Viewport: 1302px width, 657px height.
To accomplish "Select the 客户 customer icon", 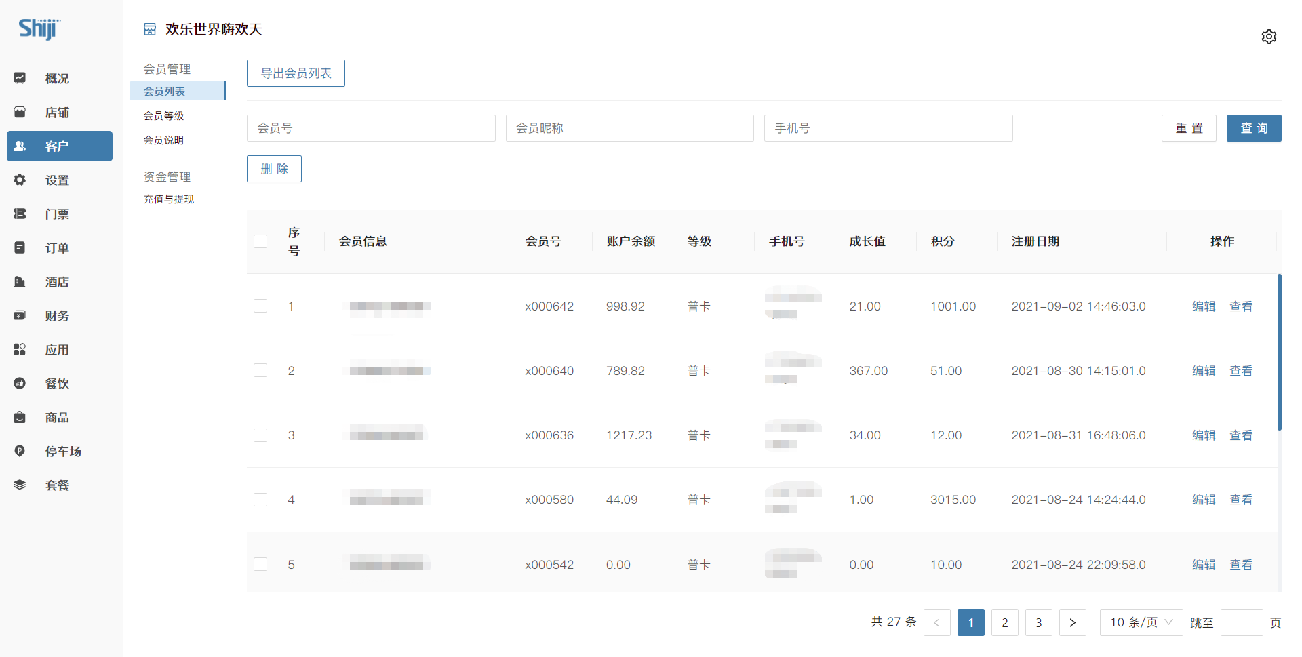I will (20, 146).
